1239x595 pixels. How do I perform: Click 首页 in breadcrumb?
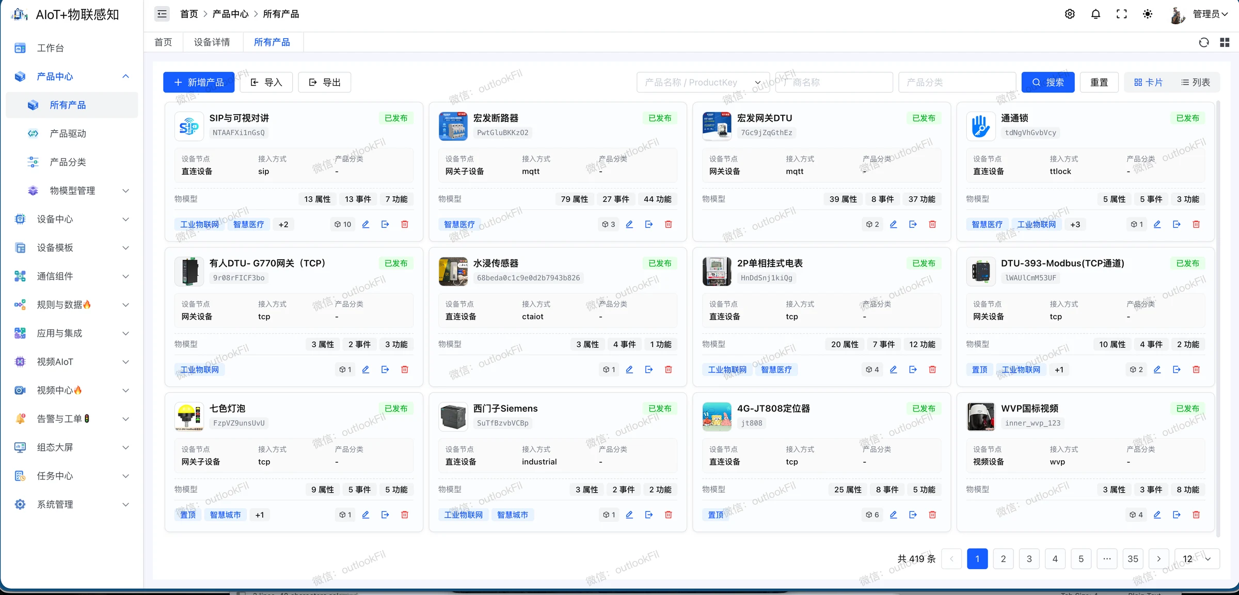coord(189,14)
